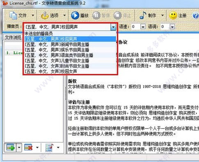The image size is (199, 162).
Task: Click the current 播音员 selection text field
Action: coord(68,27)
